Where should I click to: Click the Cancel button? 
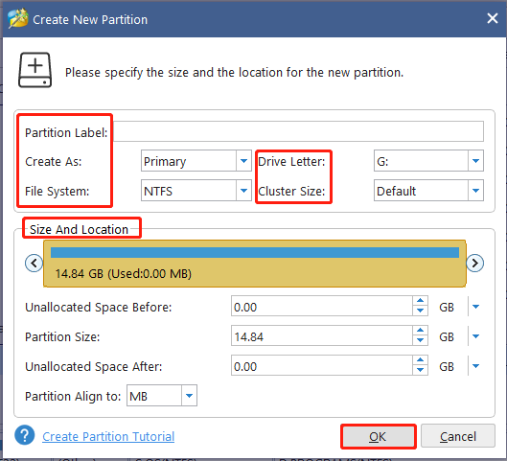click(x=458, y=436)
